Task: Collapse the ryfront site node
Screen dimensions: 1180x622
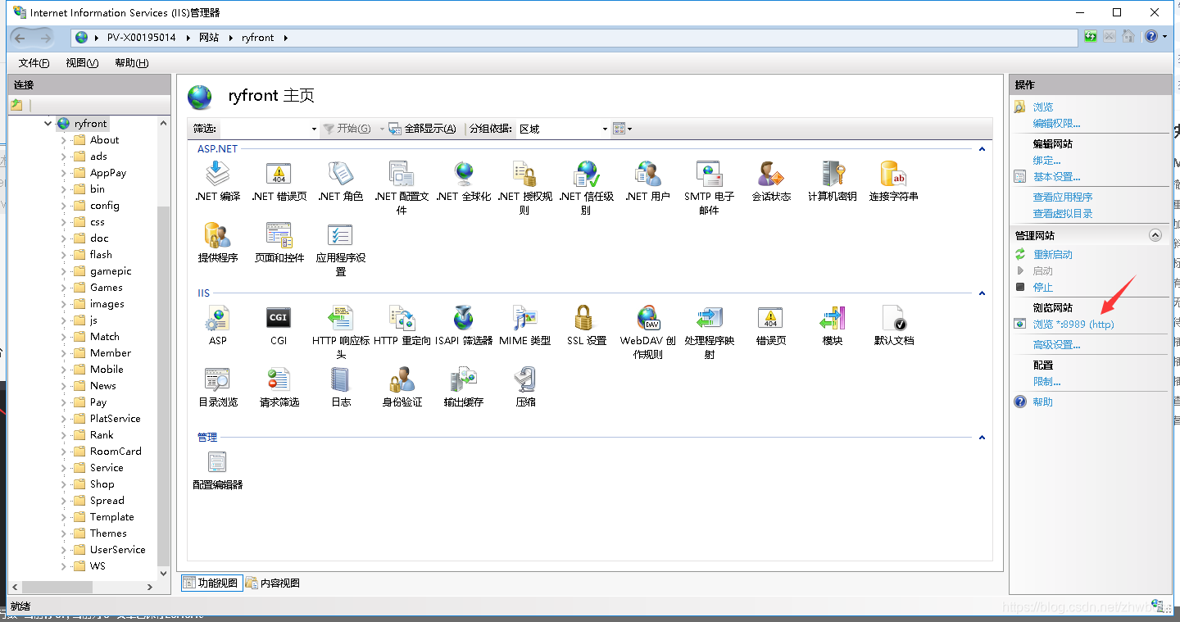Action: pos(48,124)
